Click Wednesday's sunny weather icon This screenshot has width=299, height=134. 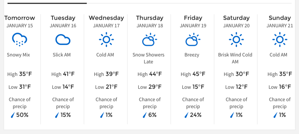106,40
